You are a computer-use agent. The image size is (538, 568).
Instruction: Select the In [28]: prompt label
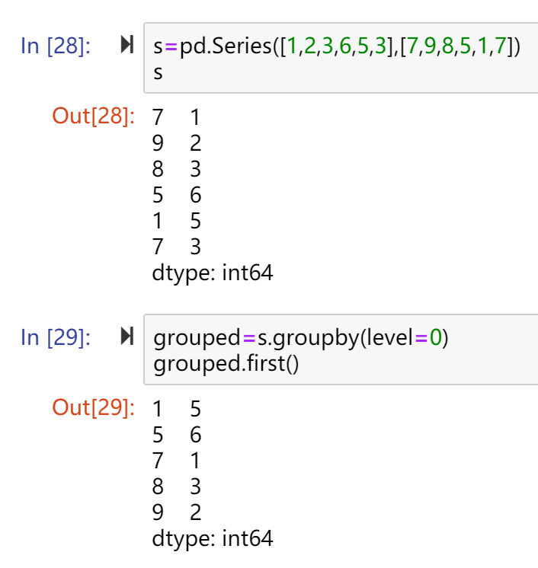point(56,46)
